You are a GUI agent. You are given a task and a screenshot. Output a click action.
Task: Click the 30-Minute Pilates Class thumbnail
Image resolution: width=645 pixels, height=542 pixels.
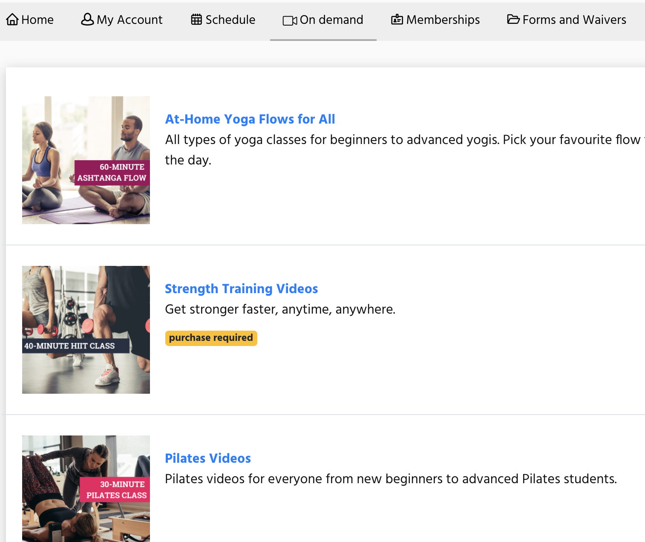point(86,489)
